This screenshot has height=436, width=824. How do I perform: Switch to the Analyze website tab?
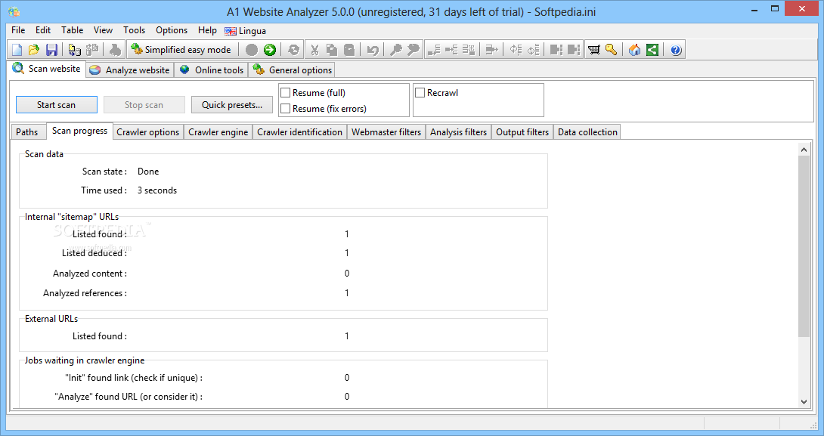pos(130,70)
